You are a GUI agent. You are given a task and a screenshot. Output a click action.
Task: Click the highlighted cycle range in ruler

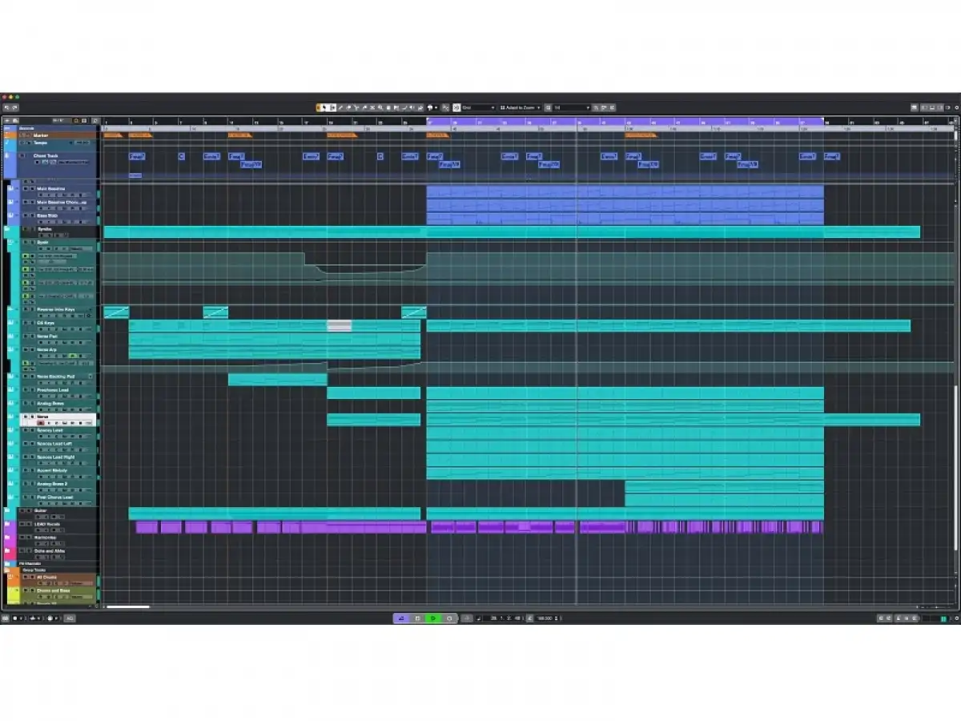(625, 121)
